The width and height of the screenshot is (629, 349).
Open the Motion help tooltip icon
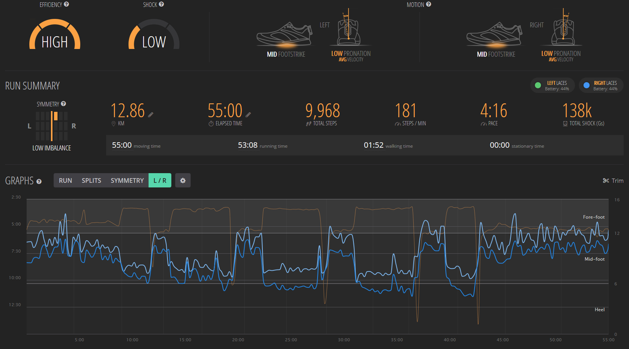tap(428, 4)
